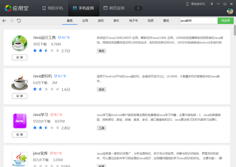Go back with the left arrow
236x167 pixels.
pyautogui.click(x=4, y=20)
